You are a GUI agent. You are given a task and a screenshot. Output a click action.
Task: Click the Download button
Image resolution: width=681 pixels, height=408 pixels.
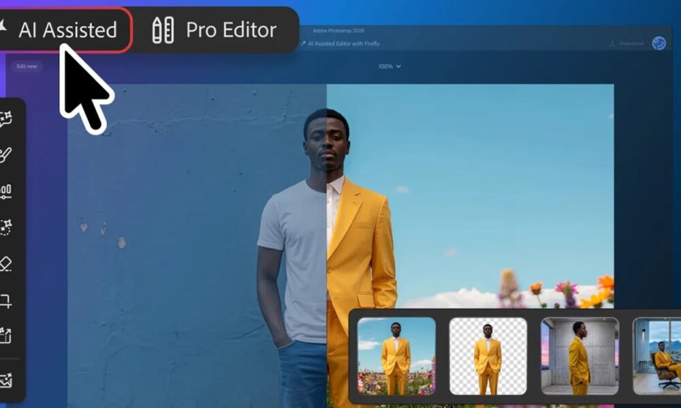(x=627, y=44)
